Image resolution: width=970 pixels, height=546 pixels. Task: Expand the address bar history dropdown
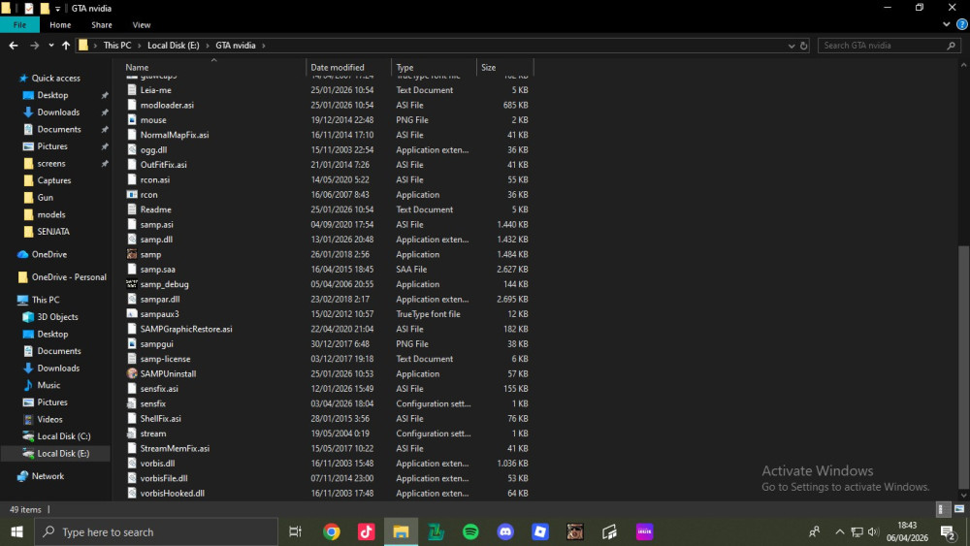pos(792,46)
